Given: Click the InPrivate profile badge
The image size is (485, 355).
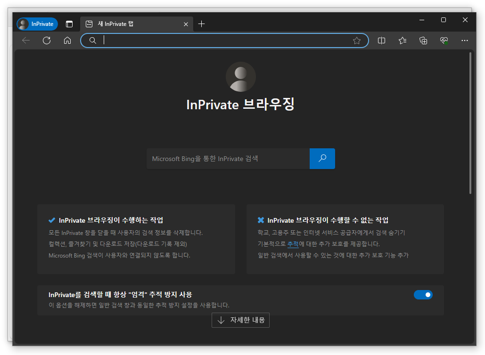Looking at the screenshot, I should 37,24.
